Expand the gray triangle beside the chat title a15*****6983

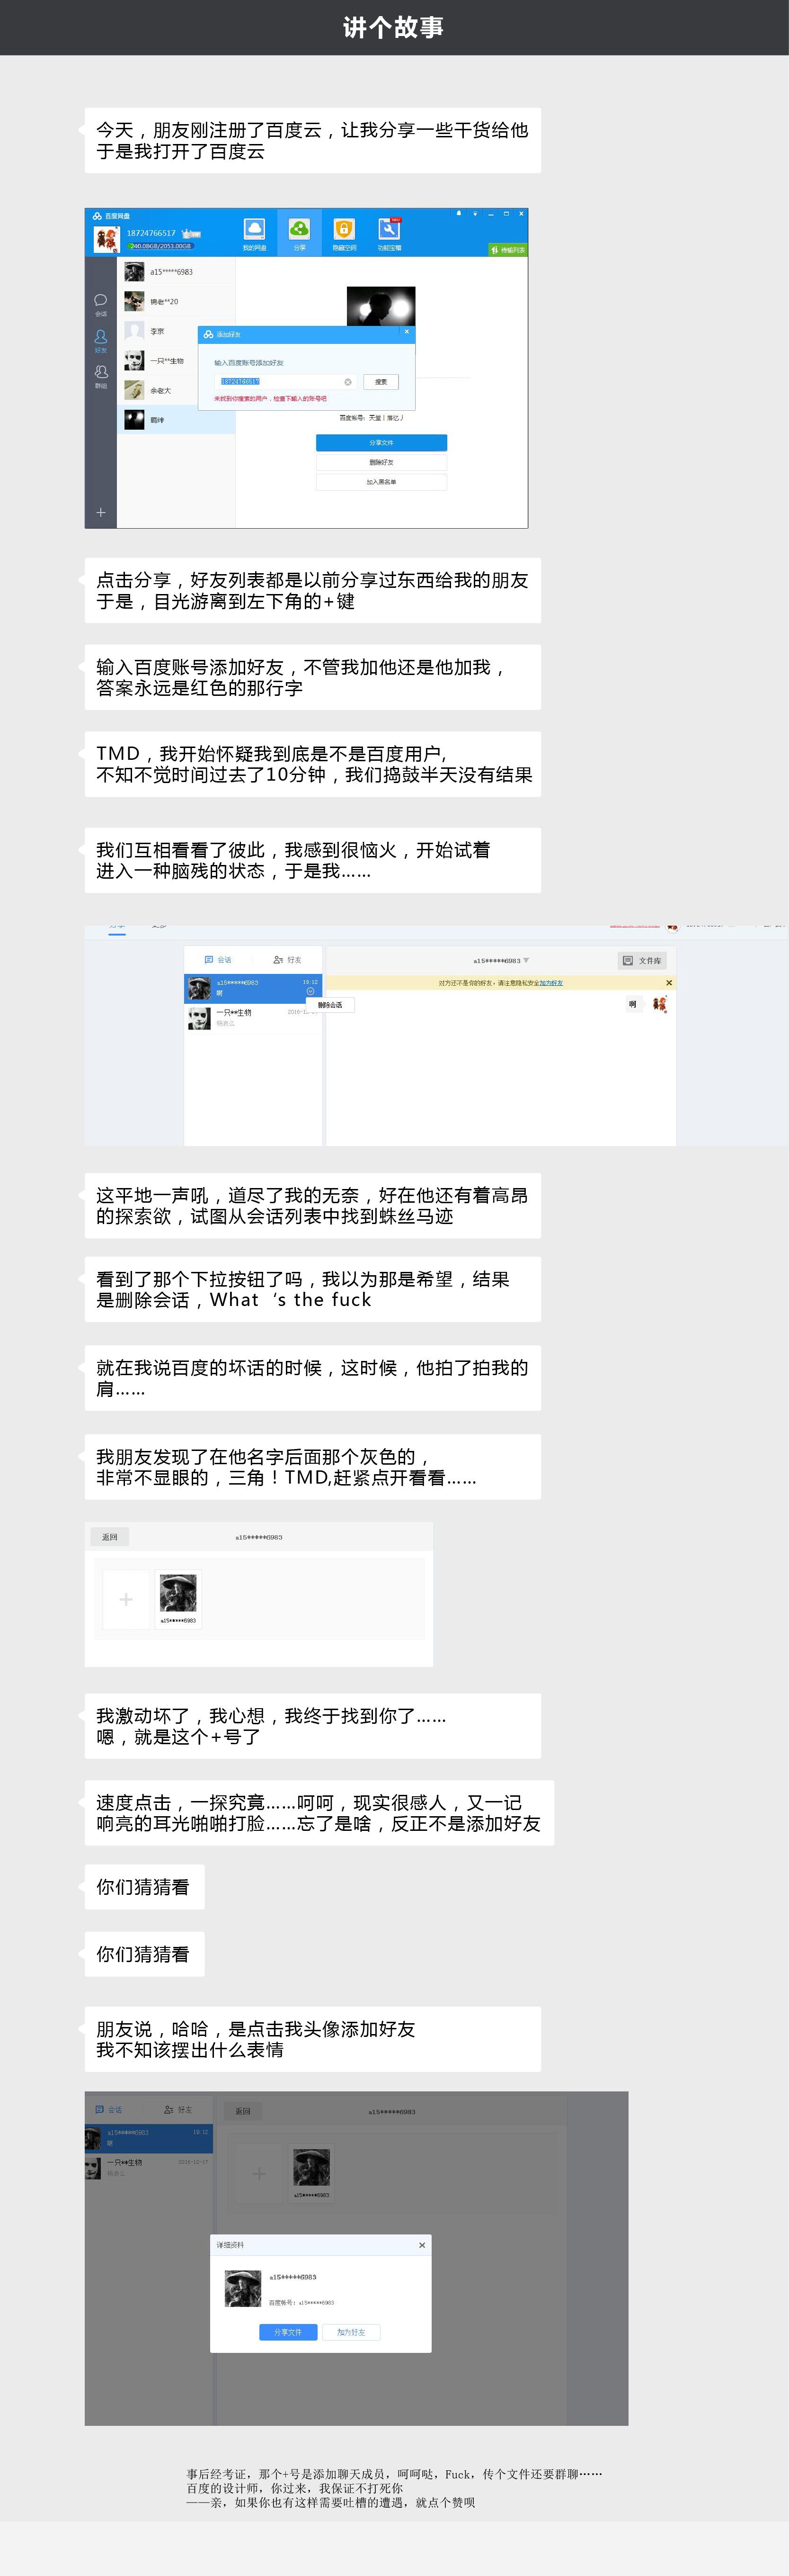click(x=526, y=960)
